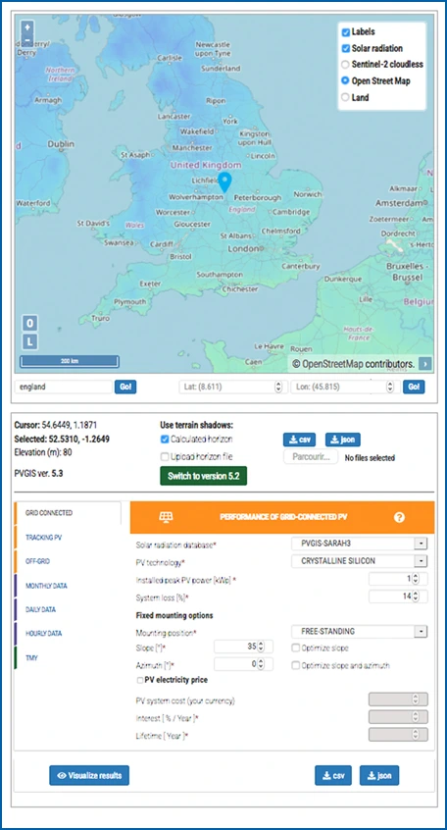Image resolution: width=447 pixels, height=830 pixels.
Task: Click the blue location pin marker
Action: click(224, 182)
